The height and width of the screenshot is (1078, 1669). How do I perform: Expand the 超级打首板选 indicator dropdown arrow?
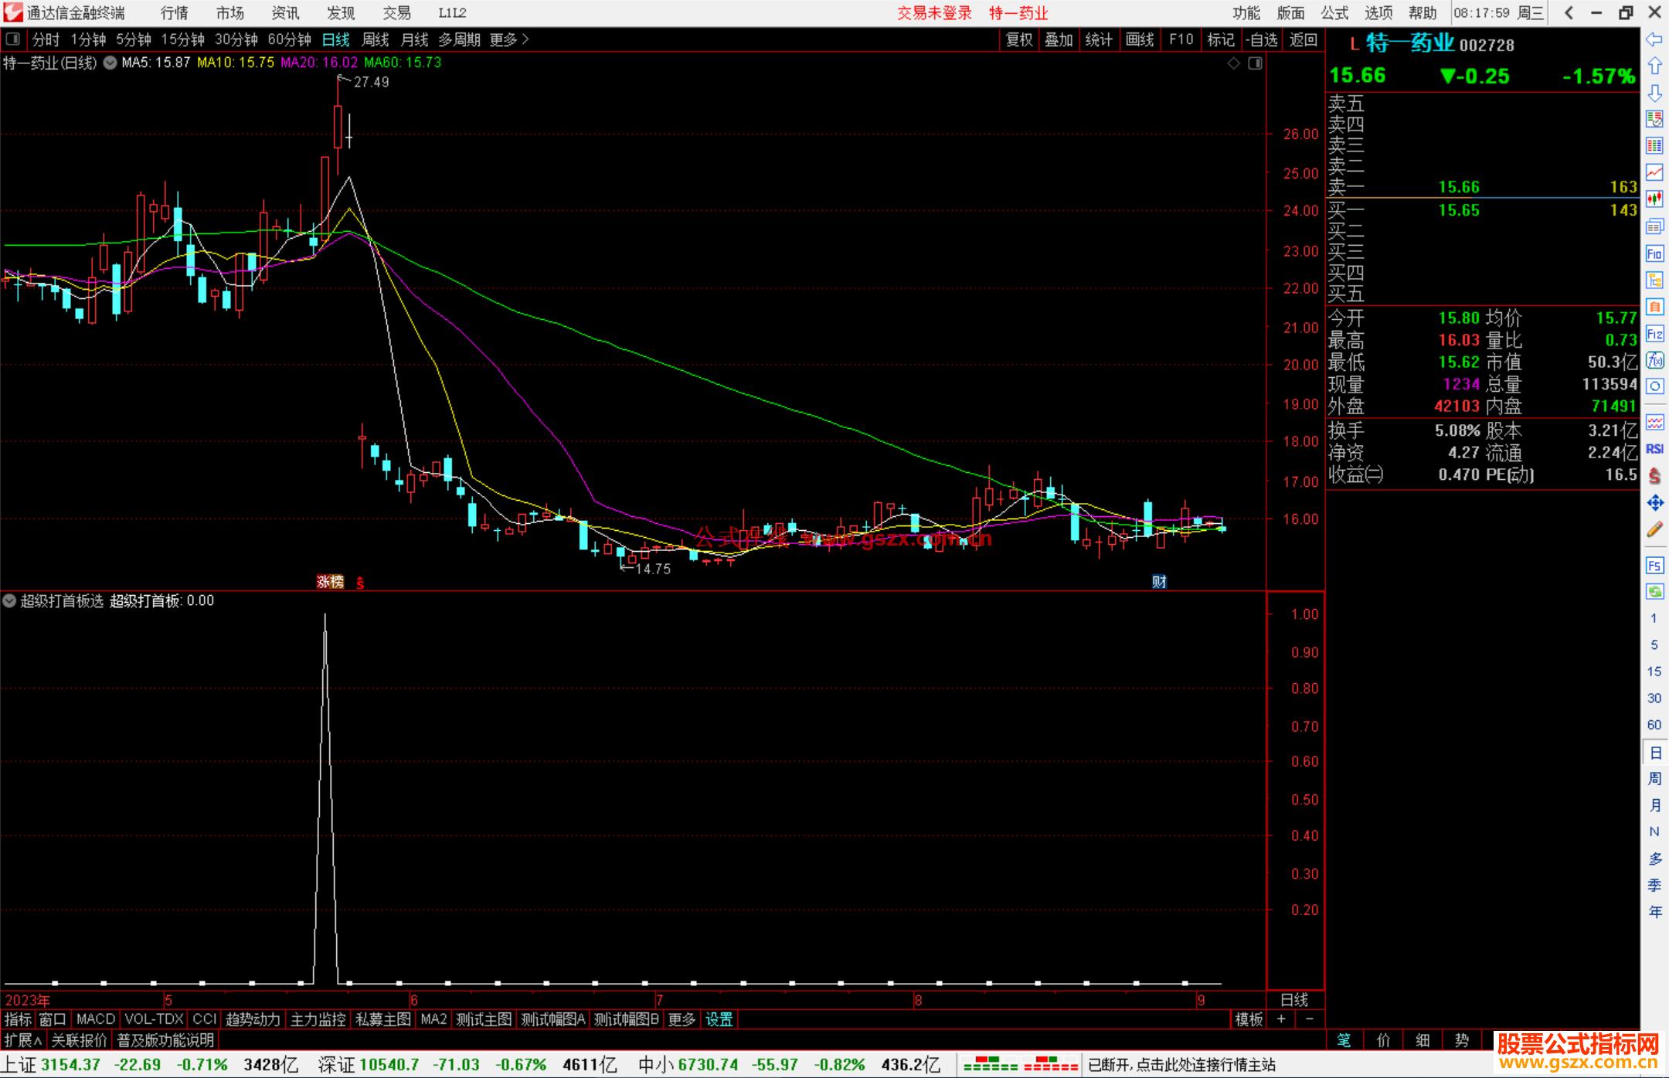(x=9, y=600)
